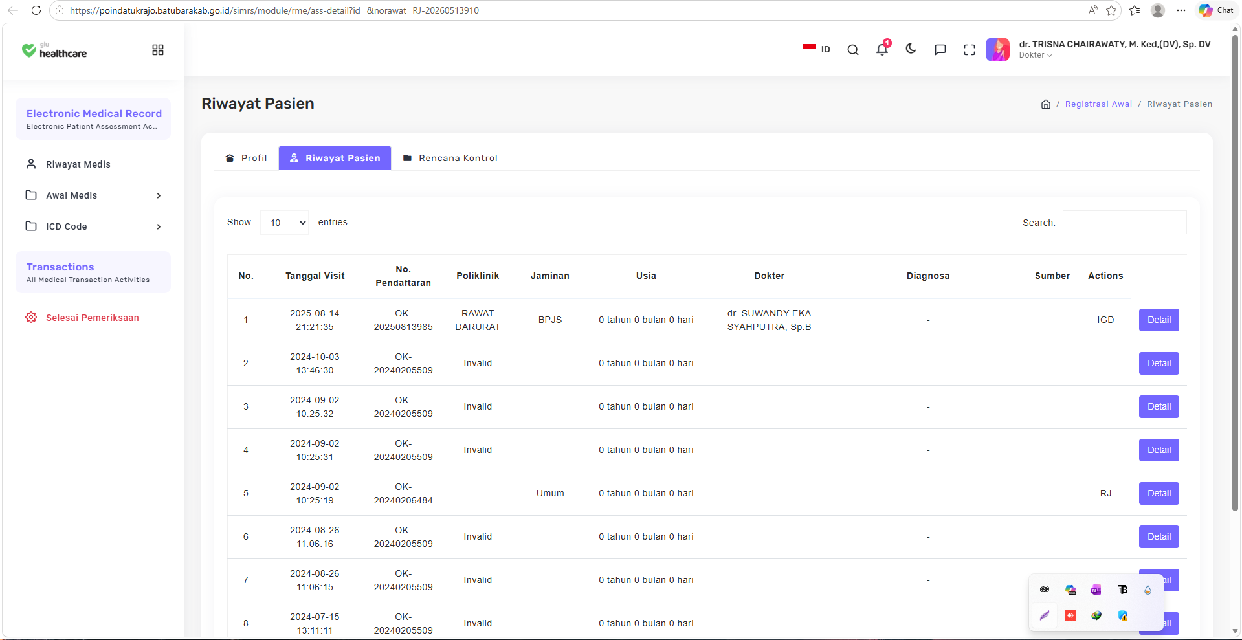Expand the Awal Medis sidebar menu
Screen dimensions: 1242x640
pyautogui.click(x=93, y=195)
